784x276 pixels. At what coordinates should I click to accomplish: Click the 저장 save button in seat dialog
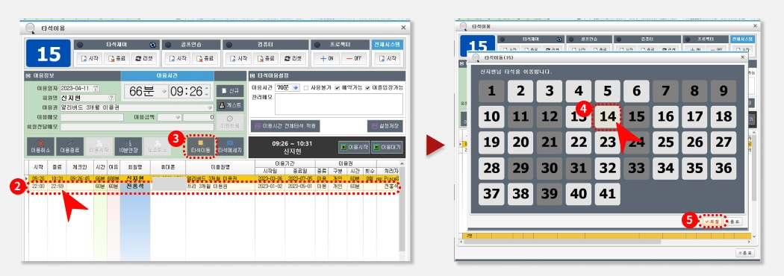tap(712, 221)
